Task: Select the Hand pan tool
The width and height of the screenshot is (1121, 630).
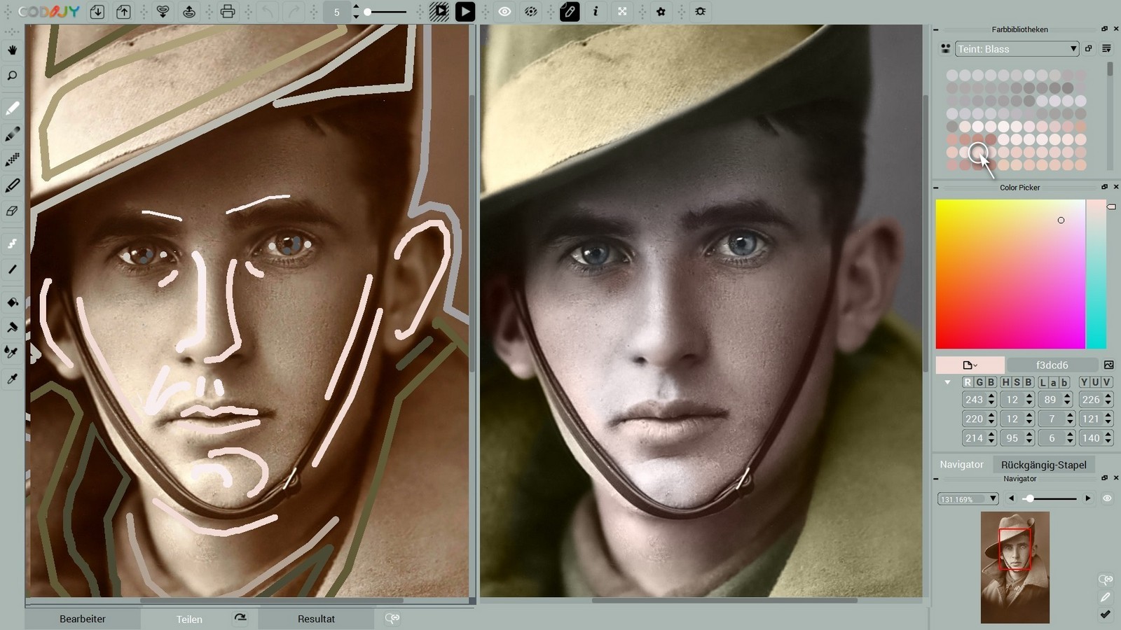Action: (12, 50)
